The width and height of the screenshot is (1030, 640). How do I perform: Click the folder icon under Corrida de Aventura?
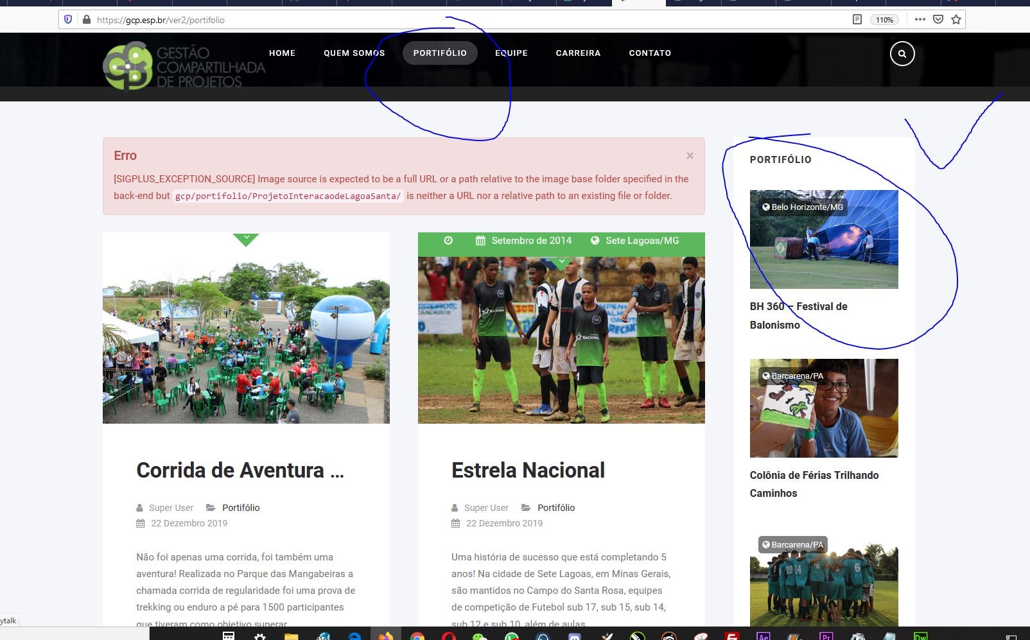(211, 508)
